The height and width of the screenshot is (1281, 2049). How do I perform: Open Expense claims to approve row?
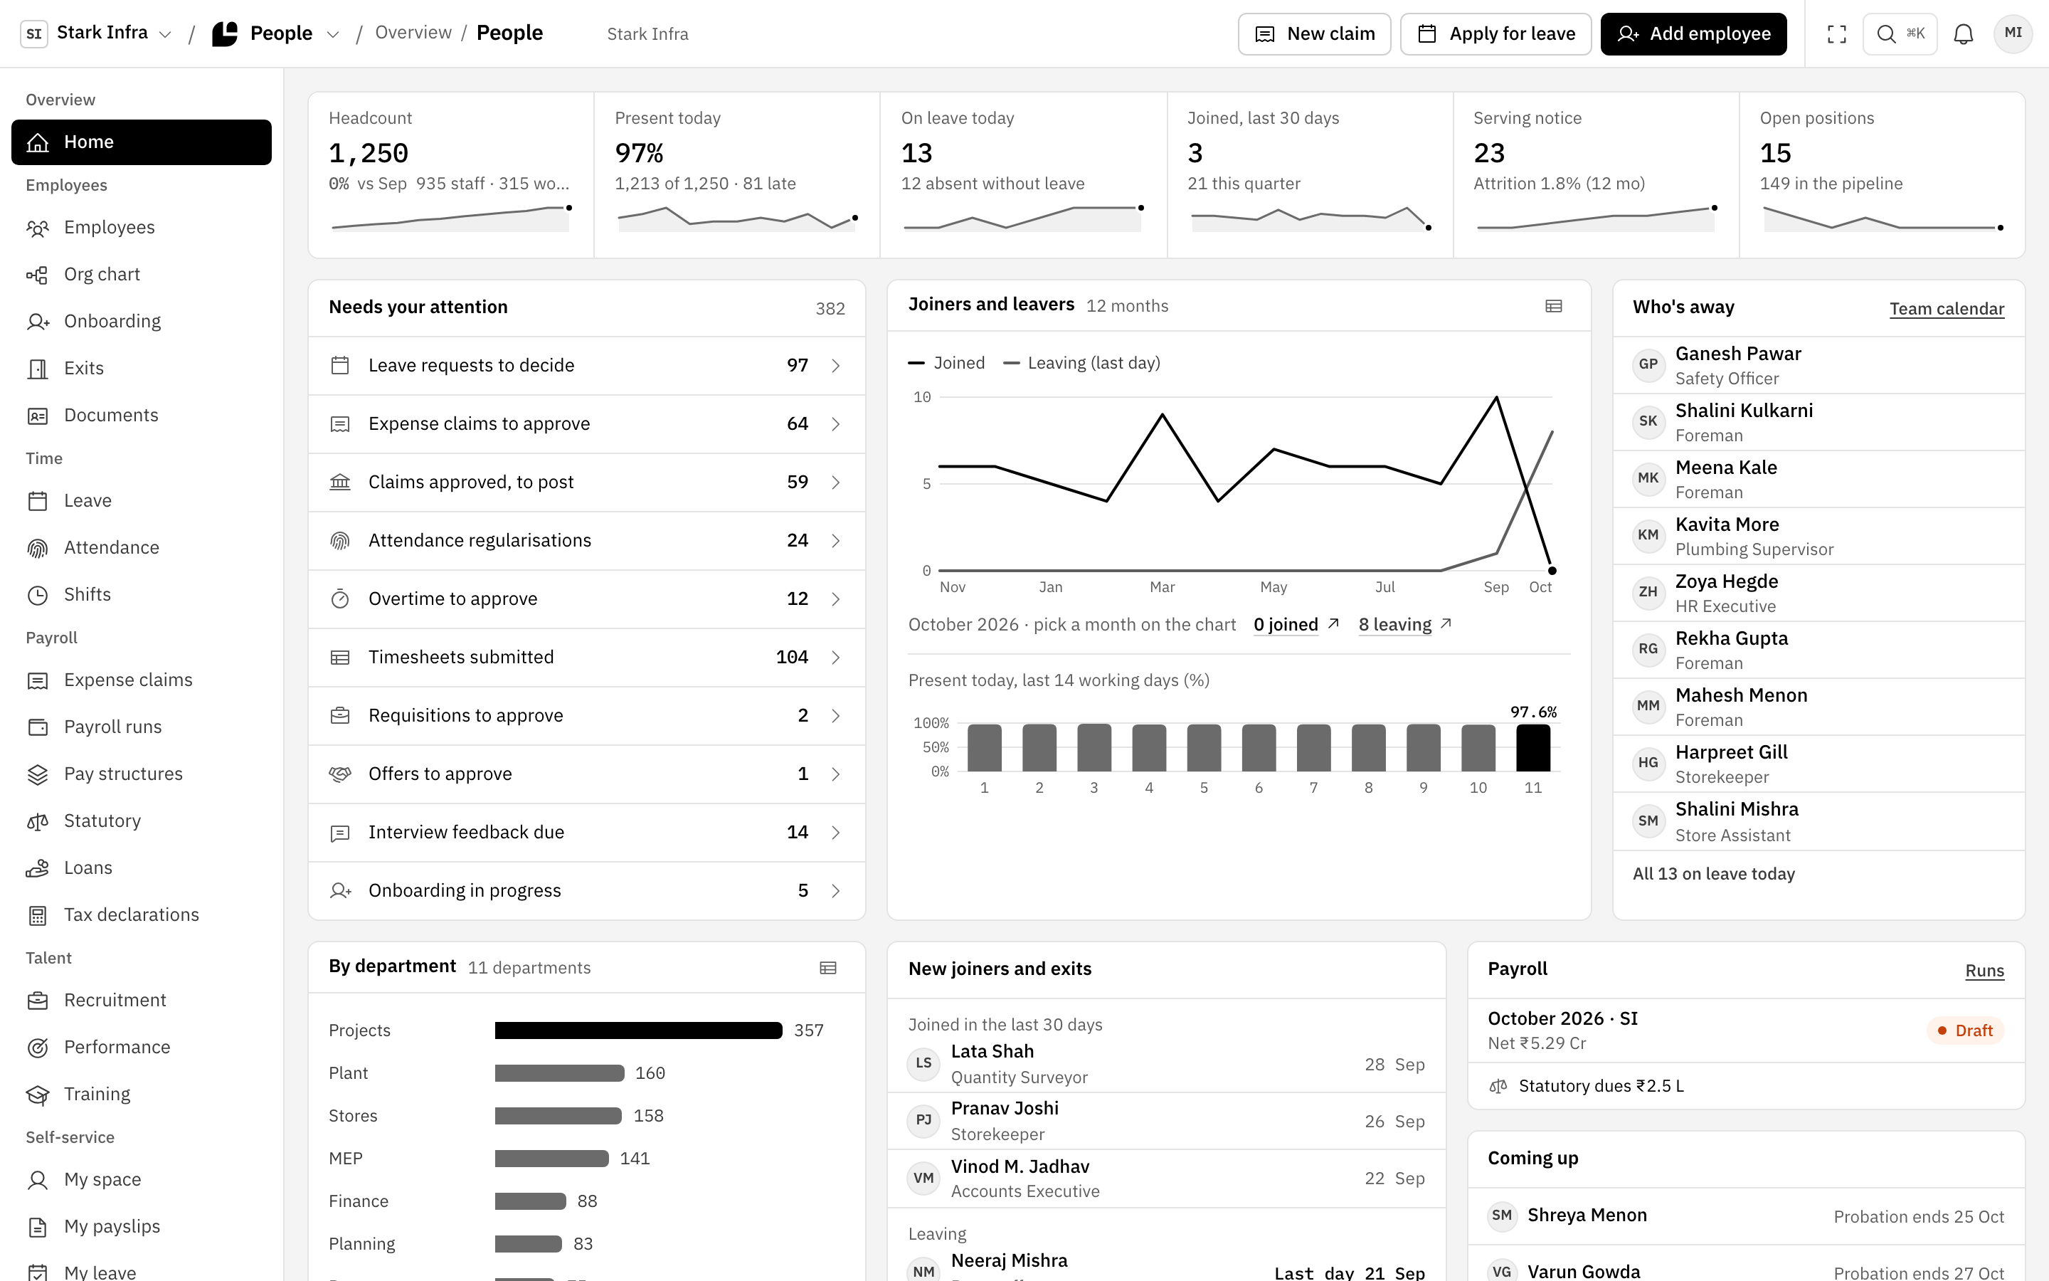point(587,423)
